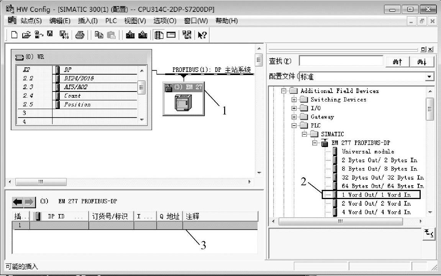The image size is (441, 276).
Task: Open the 帮助(H) menu
Action: click(x=226, y=21)
